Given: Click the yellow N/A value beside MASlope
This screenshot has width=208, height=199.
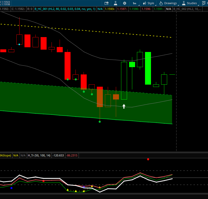Looking at the screenshot, I should tap(16, 155).
